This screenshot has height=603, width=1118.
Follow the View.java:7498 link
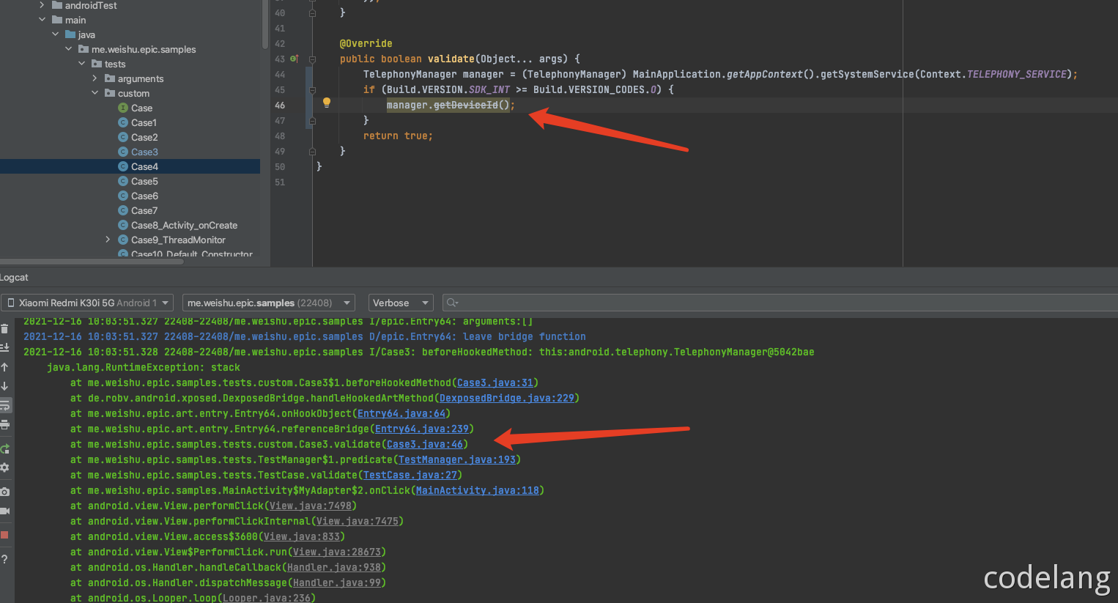(311, 506)
